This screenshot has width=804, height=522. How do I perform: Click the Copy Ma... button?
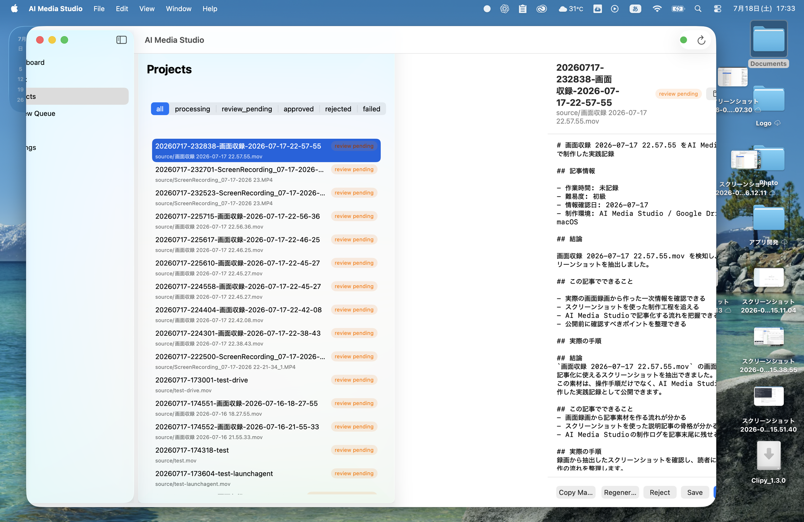(x=576, y=492)
